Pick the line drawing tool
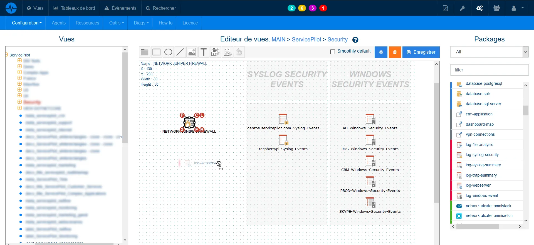The image size is (534, 245). point(180,52)
